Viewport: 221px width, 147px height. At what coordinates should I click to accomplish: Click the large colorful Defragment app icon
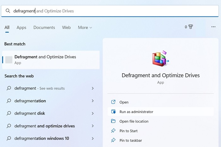coord(160,59)
